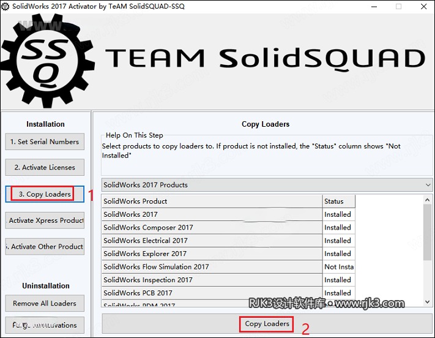Select SolidWorks Flow Simulation 2017 row
435x338 pixels.
click(228, 266)
